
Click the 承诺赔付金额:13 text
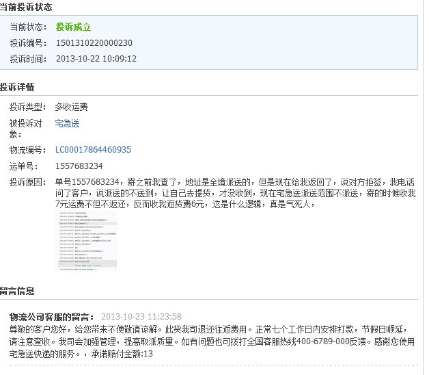[122, 354]
